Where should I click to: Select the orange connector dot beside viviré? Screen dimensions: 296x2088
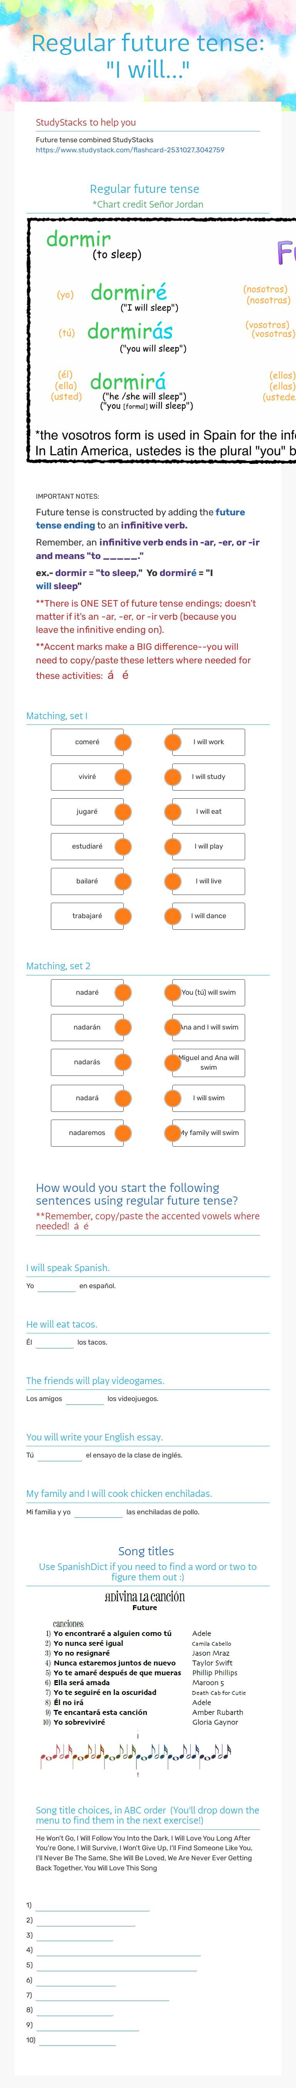click(x=123, y=777)
